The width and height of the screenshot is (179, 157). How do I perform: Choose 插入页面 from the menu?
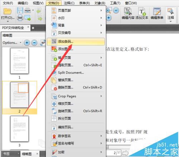76,58
